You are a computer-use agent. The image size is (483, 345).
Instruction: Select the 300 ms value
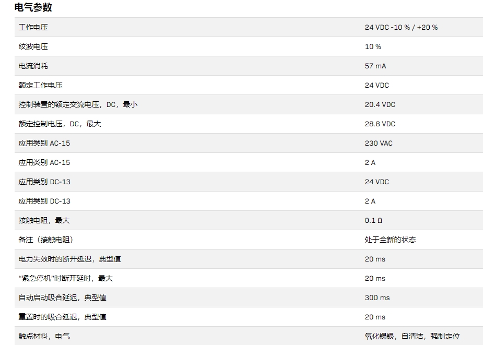tap(377, 298)
